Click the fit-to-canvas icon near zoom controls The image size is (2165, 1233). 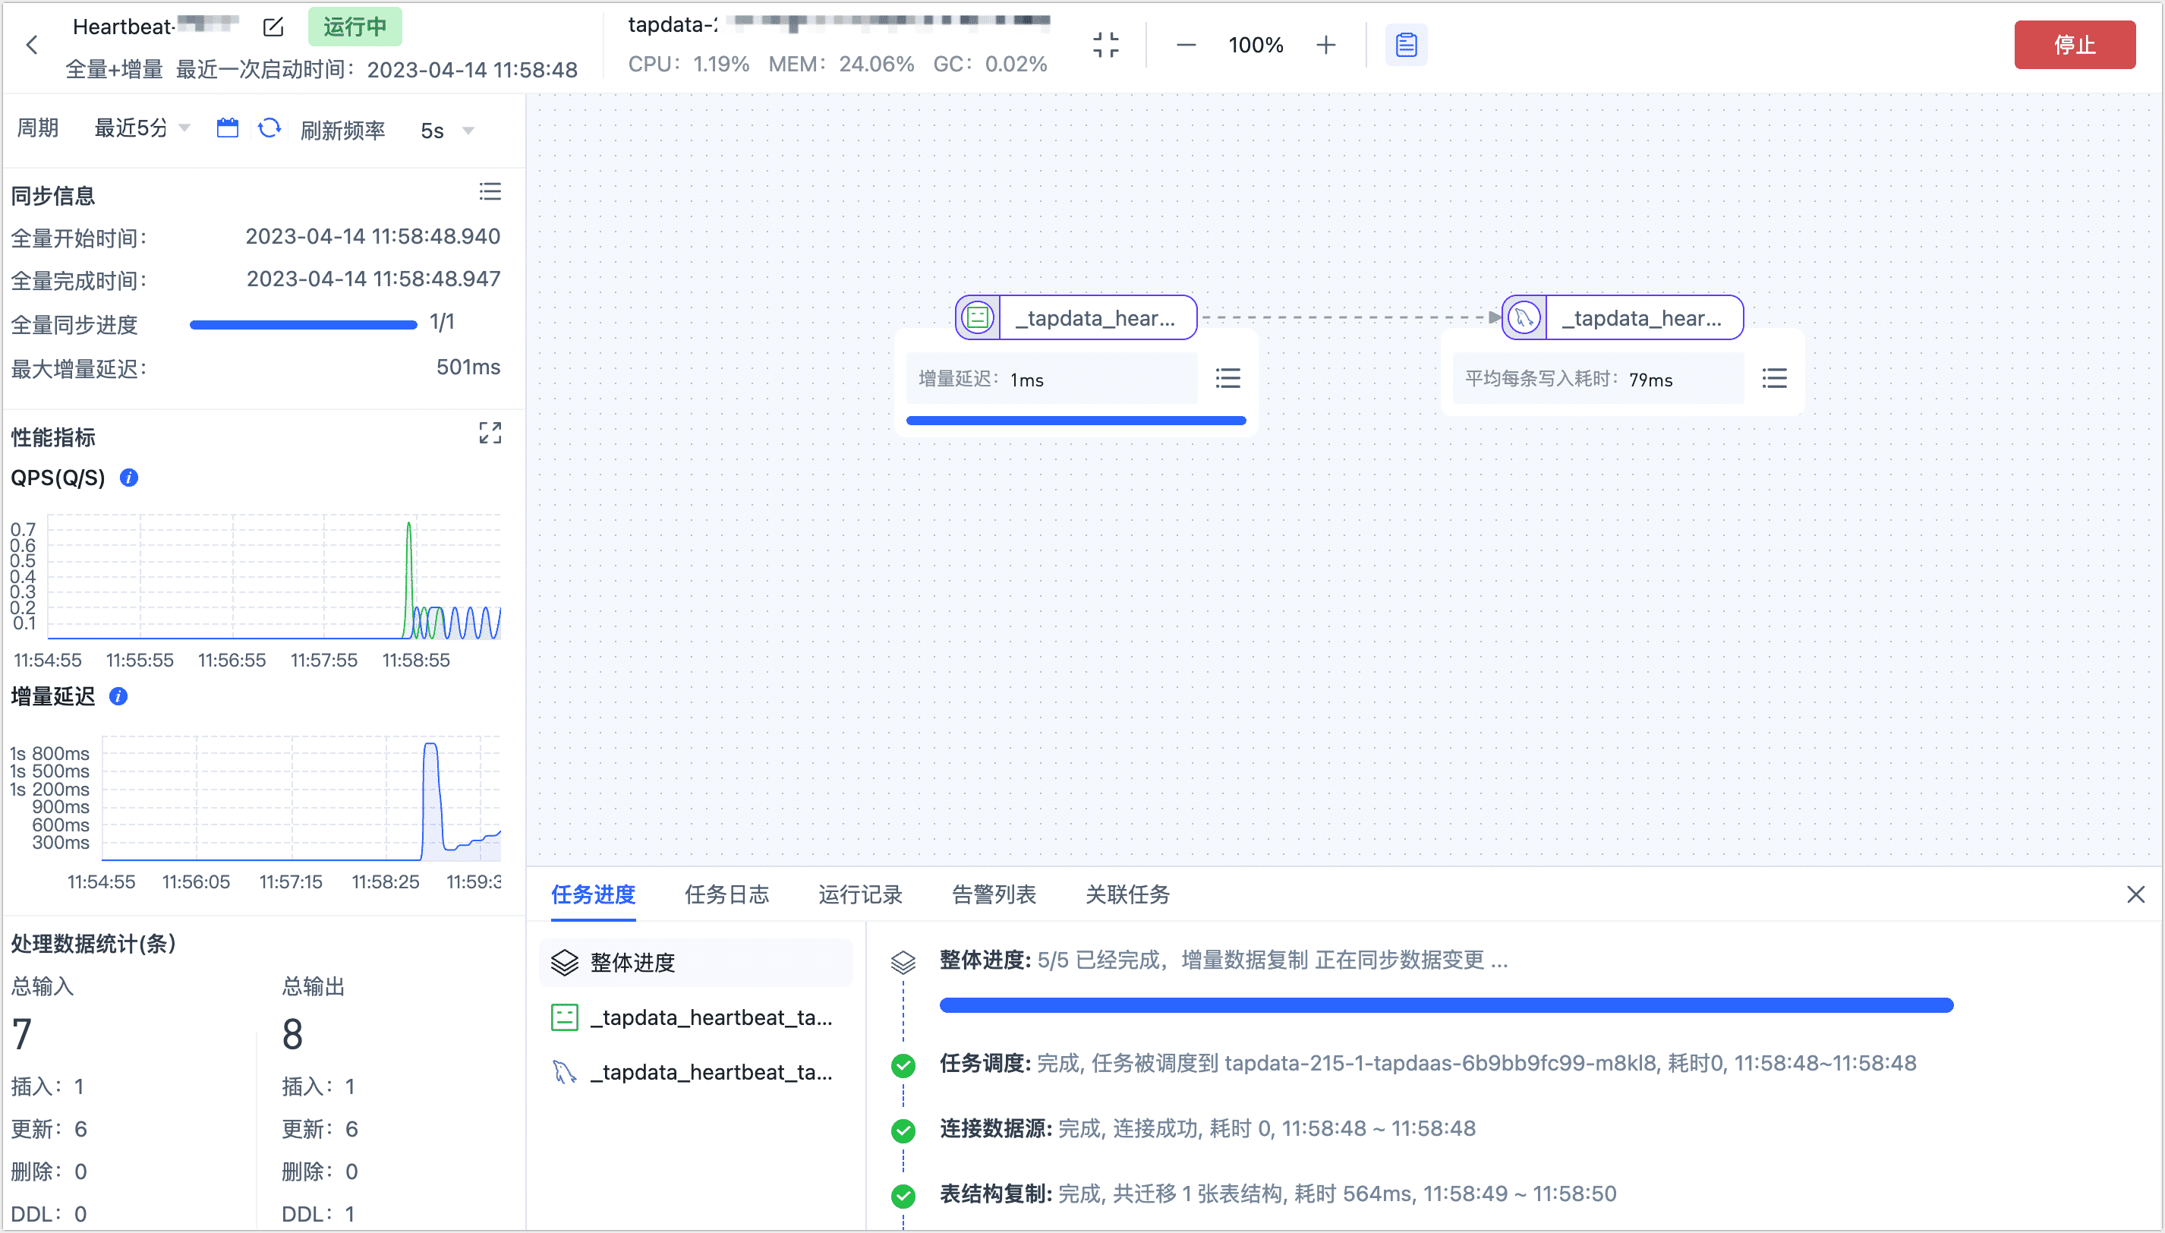tap(1105, 45)
